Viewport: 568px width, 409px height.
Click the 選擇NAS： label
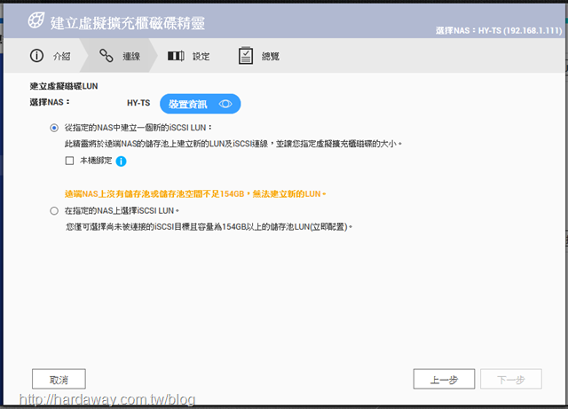tap(50, 103)
